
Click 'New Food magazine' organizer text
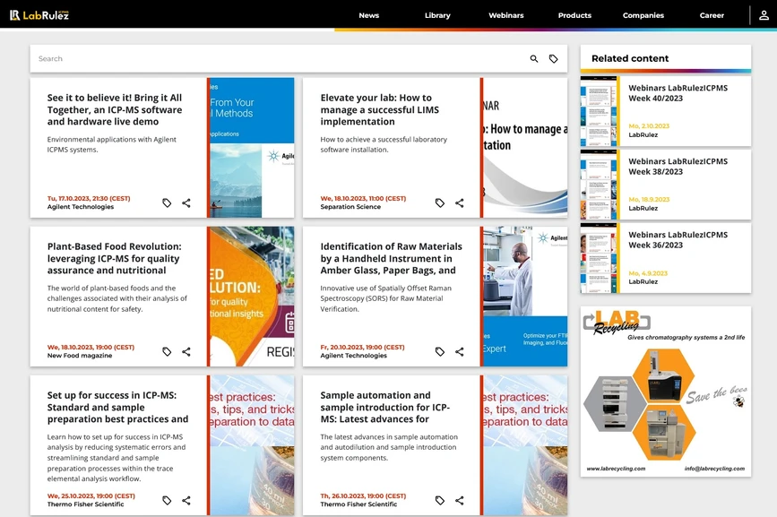point(80,356)
